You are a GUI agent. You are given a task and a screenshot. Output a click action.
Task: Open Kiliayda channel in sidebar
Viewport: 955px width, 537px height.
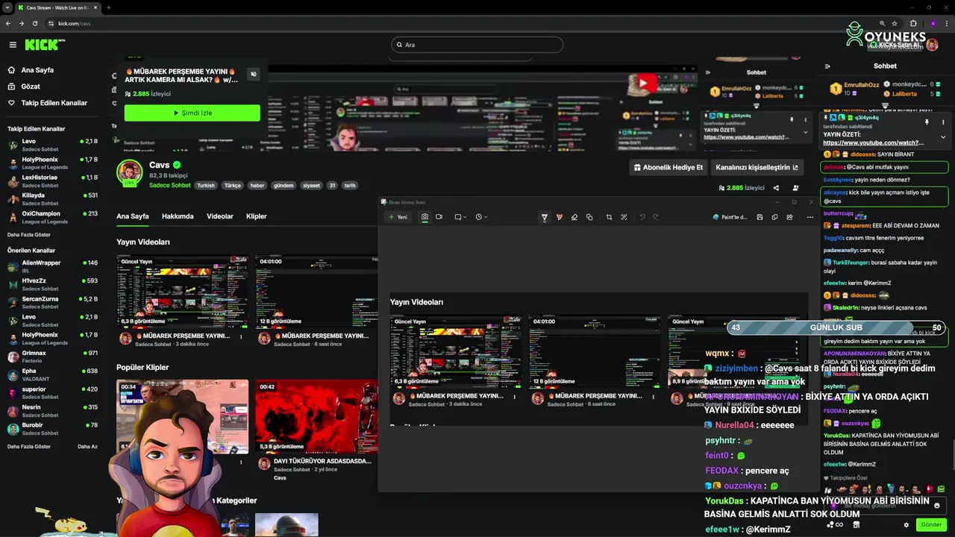pyautogui.click(x=52, y=199)
